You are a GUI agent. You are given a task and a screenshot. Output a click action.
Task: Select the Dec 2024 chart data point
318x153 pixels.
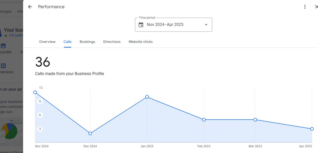90,133
